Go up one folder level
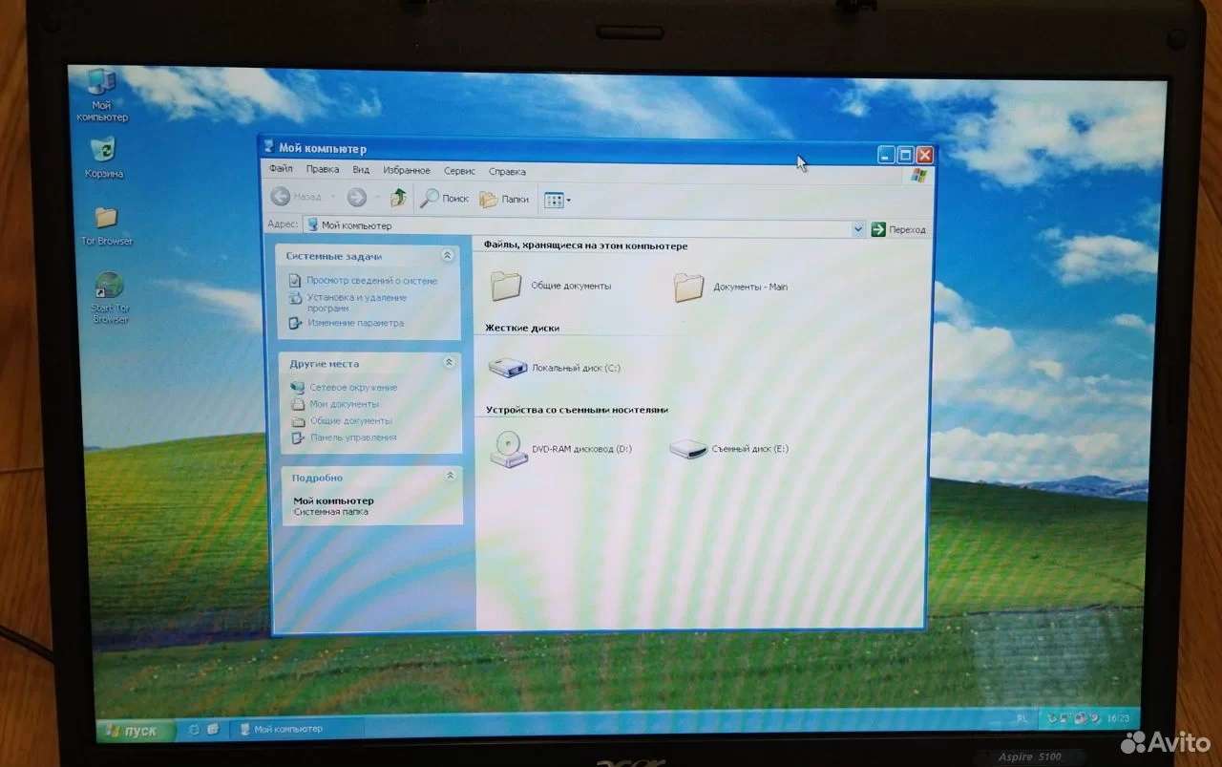 click(398, 198)
